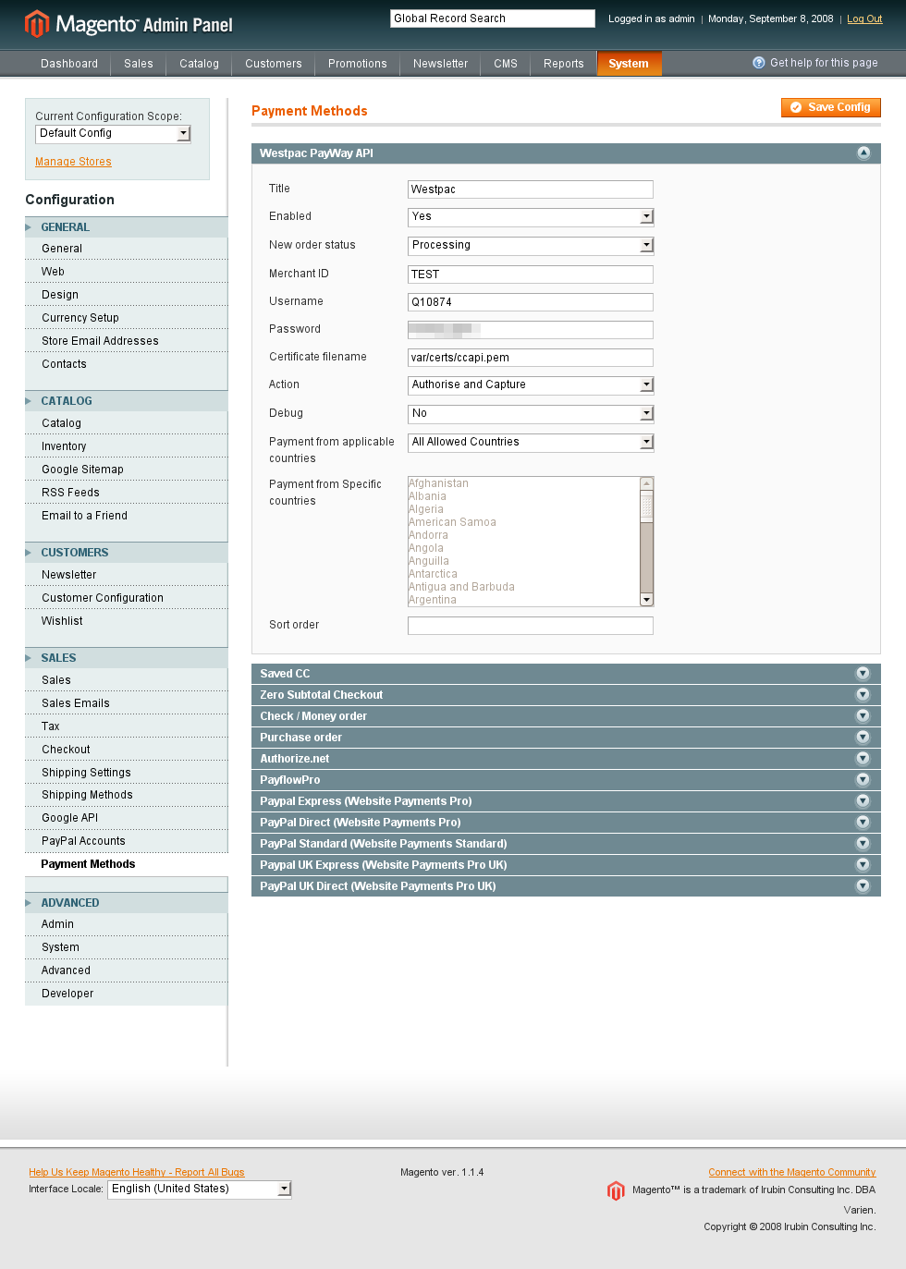This screenshot has width=906, height=1269.
Task: Select Afghanistan in the countries list
Action: pyautogui.click(x=438, y=483)
